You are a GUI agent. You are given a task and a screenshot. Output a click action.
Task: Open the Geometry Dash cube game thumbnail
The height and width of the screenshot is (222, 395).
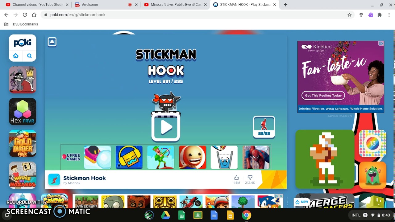pos(129,157)
